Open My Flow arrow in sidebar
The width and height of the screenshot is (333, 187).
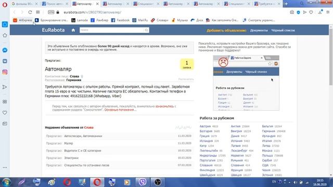coord(5,87)
